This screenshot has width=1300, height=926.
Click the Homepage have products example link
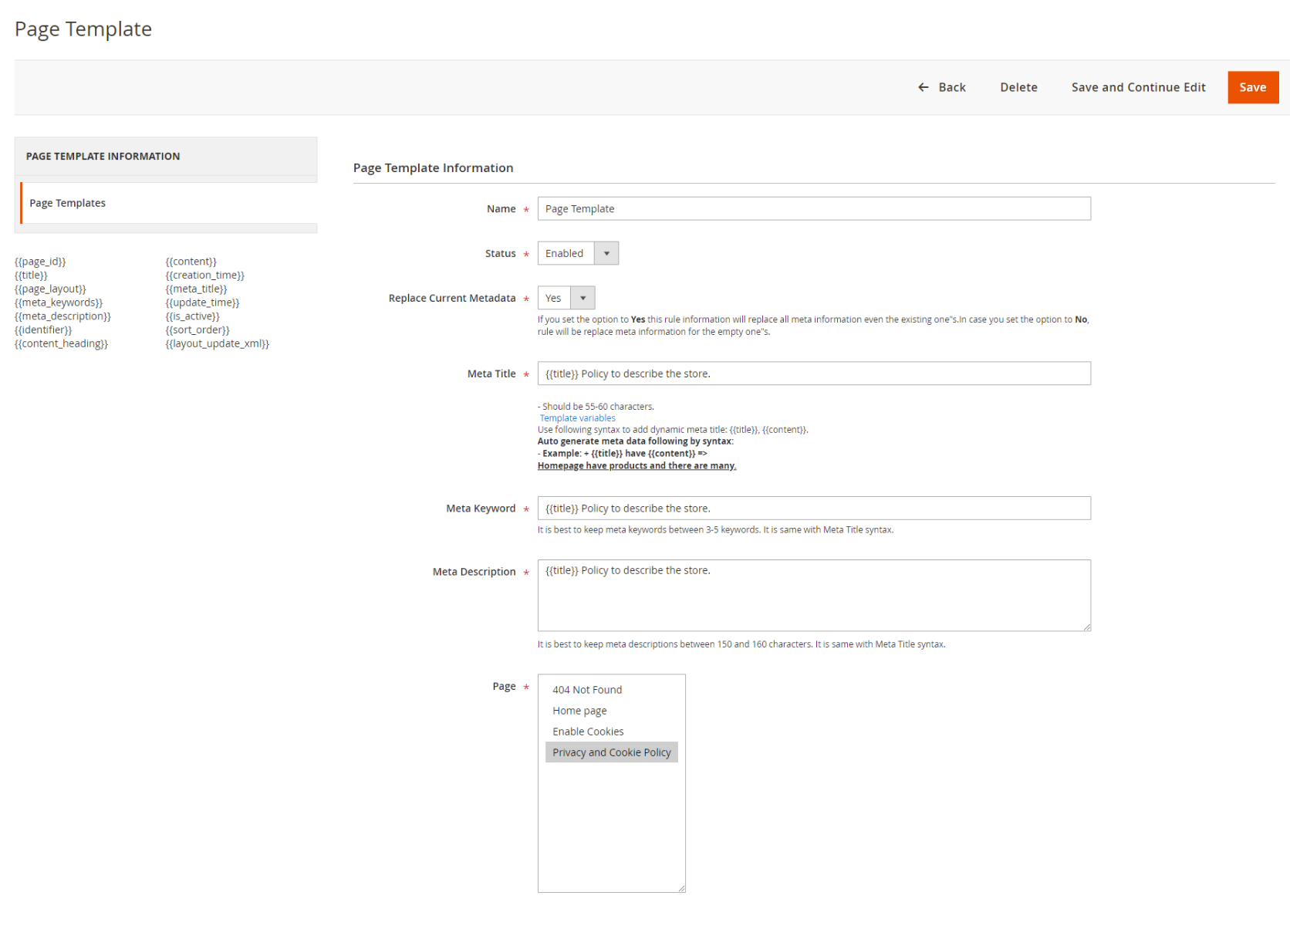(x=636, y=466)
